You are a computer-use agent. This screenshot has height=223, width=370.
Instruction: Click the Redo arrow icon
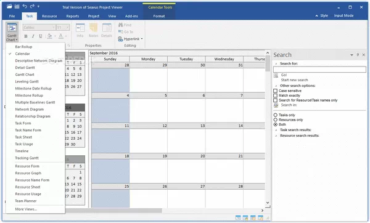(32, 6)
